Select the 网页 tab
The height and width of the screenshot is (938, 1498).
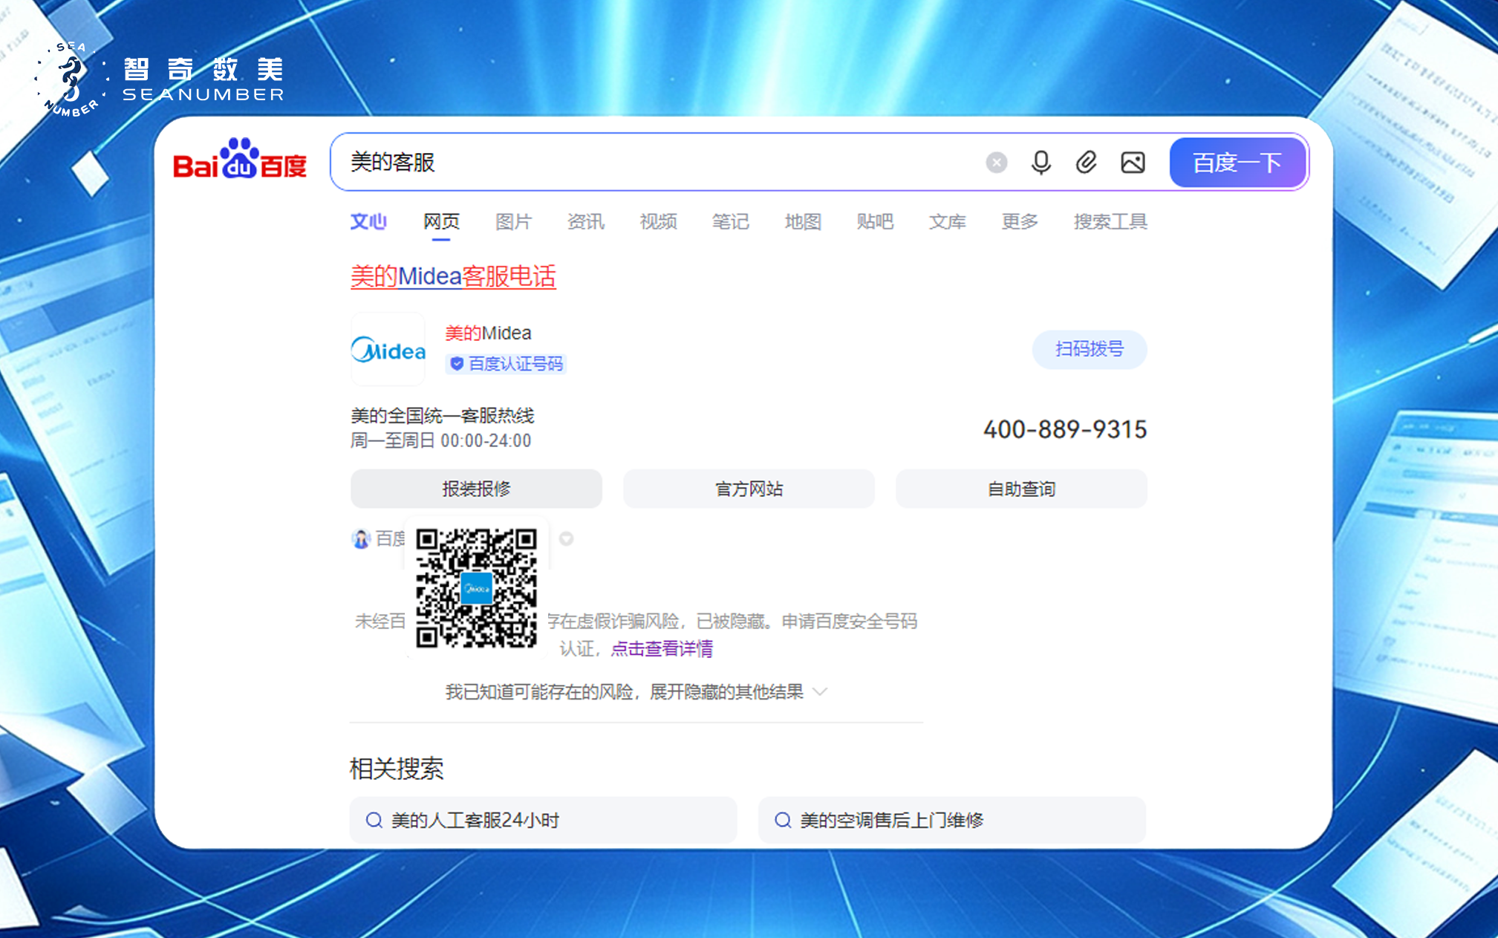pyautogui.click(x=441, y=221)
